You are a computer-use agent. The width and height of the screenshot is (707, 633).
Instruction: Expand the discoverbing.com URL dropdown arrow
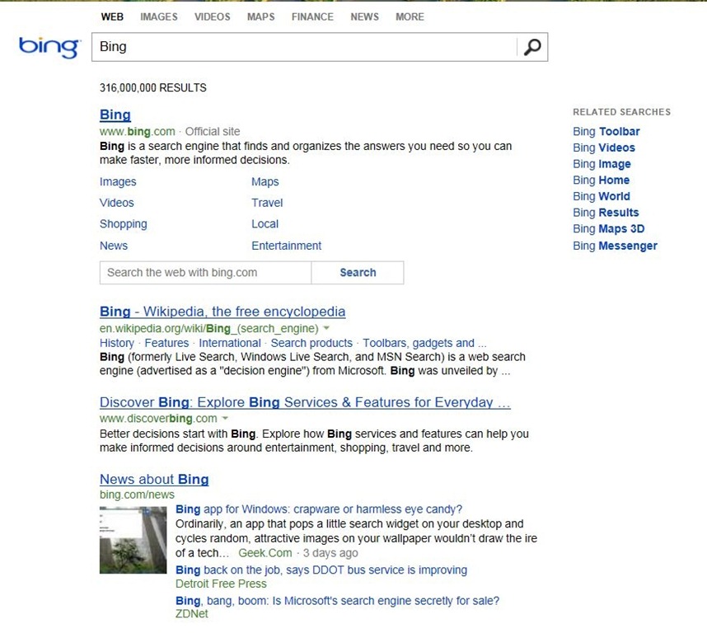coord(226,419)
